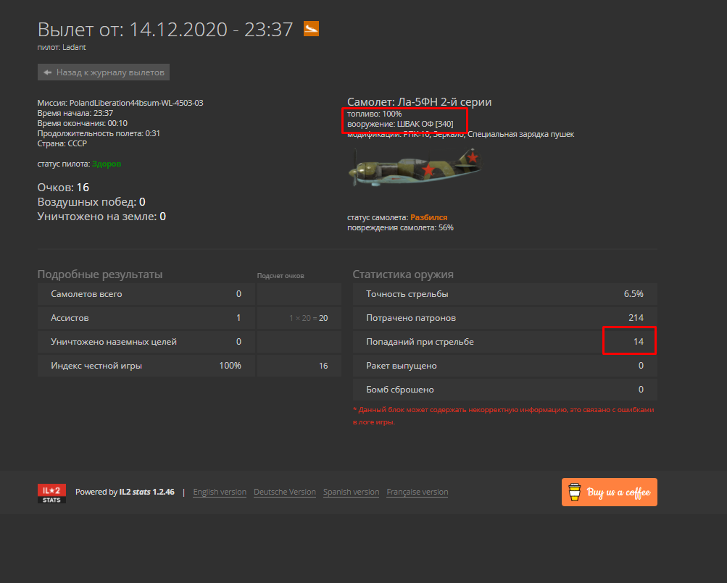Click 'повреждения самолета: 56%' text
This screenshot has height=583, width=727.
click(400, 228)
